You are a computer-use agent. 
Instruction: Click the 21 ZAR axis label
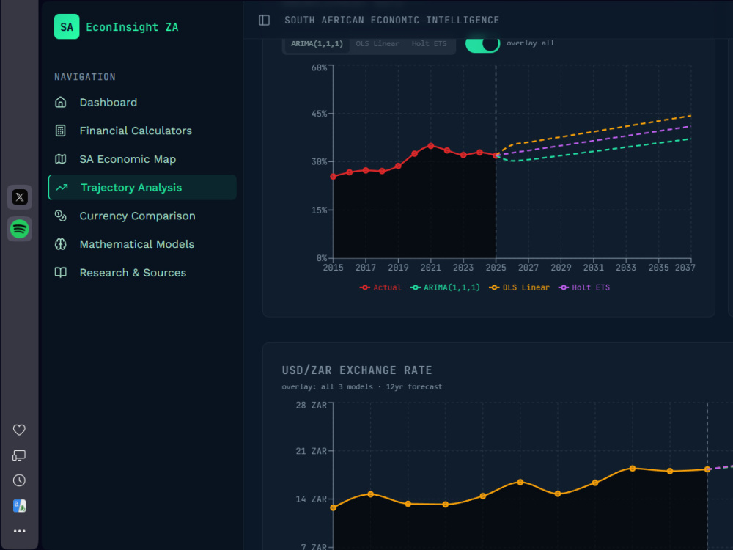tap(311, 451)
